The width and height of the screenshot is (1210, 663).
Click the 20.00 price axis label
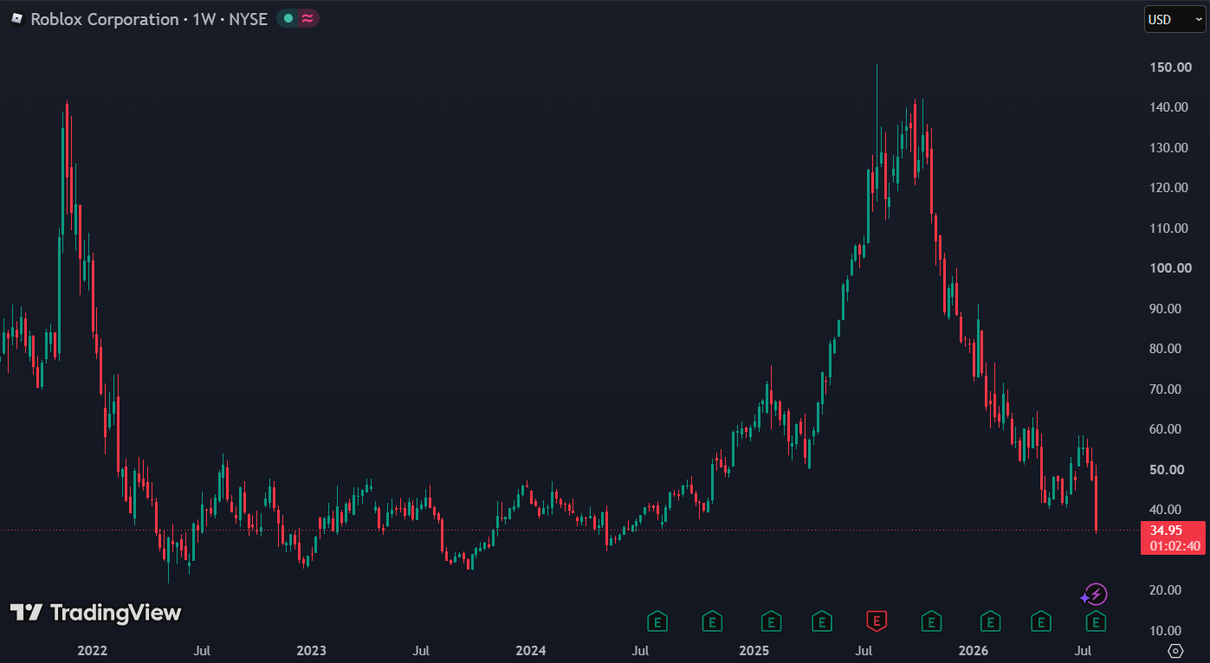(1166, 590)
